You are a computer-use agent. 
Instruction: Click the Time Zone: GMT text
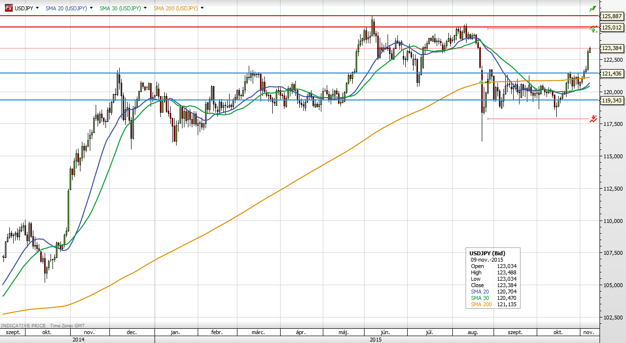tap(69, 325)
